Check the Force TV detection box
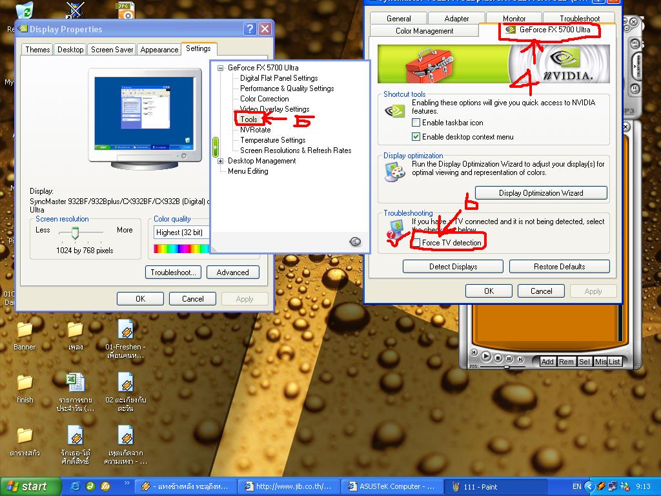 pos(416,243)
